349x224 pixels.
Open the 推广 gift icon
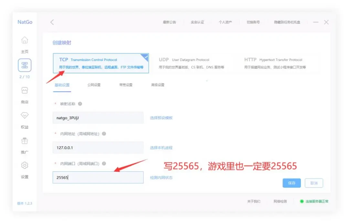click(x=25, y=141)
